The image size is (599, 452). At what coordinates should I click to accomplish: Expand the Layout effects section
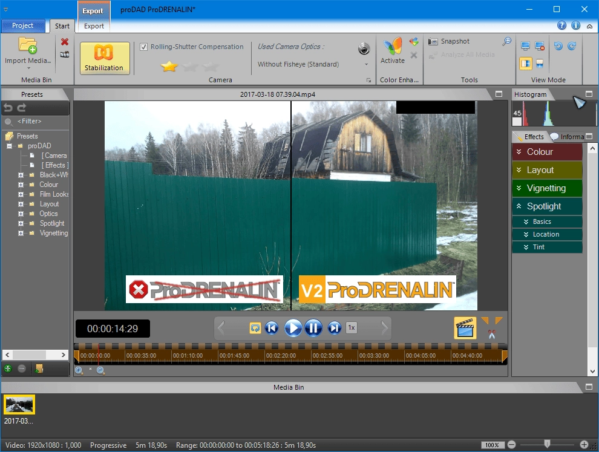547,170
